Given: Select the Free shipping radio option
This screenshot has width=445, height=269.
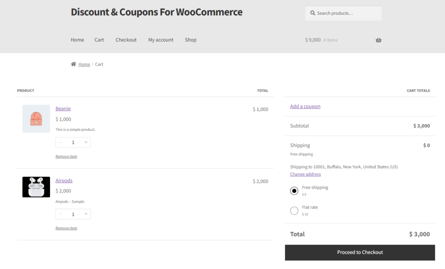Looking at the screenshot, I should point(294,191).
